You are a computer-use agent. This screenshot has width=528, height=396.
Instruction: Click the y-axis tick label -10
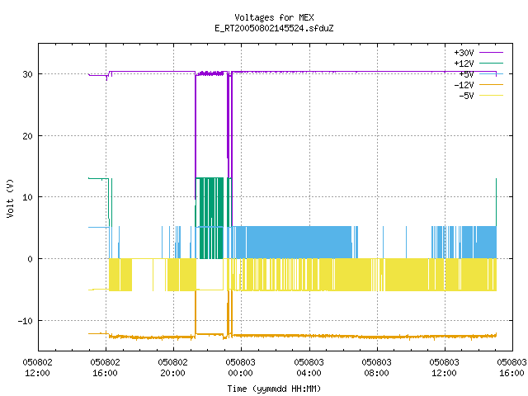[26, 321]
